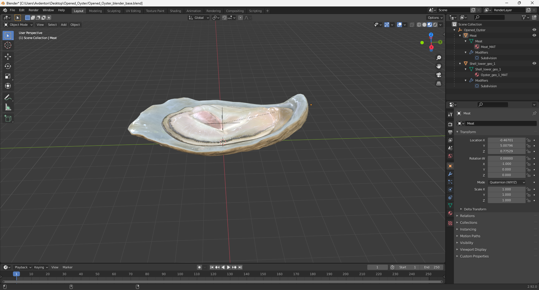The width and height of the screenshot is (539, 290).
Task: Hide Meat object with eye icon
Action: pyautogui.click(x=534, y=35)
